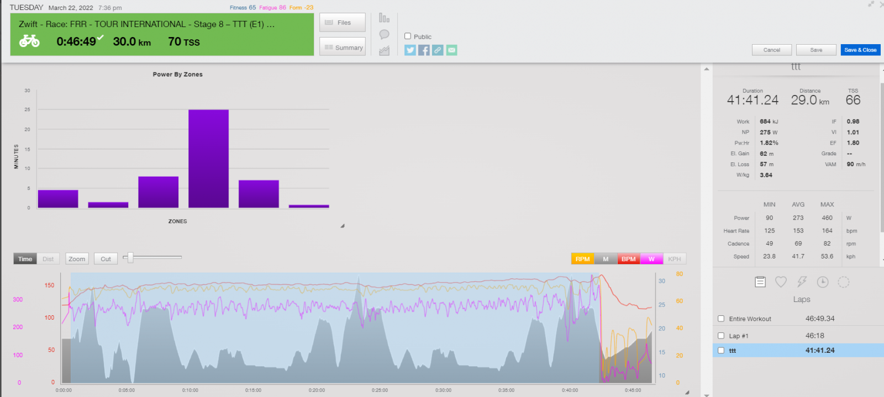
Task: Check the Entire Workout lap checkbox
Action: (x=721, y=319)
